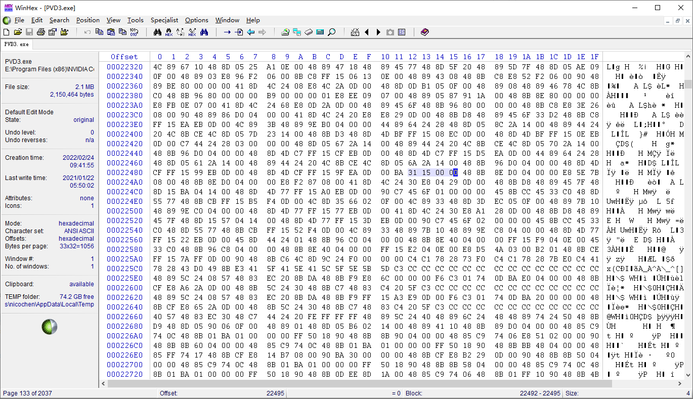Open the Edit menu

point(37,20)
